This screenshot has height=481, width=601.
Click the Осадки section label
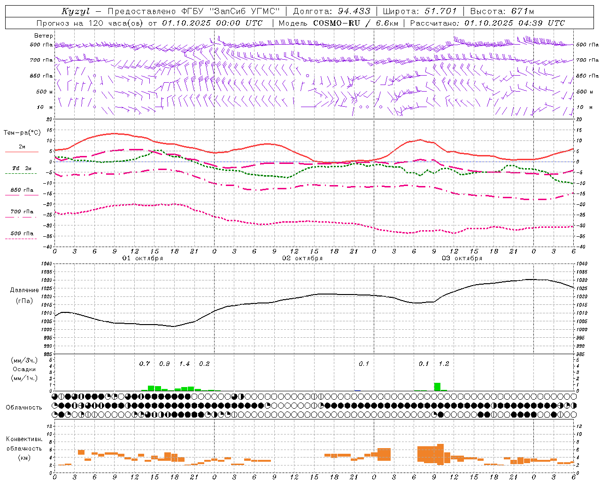24,369
